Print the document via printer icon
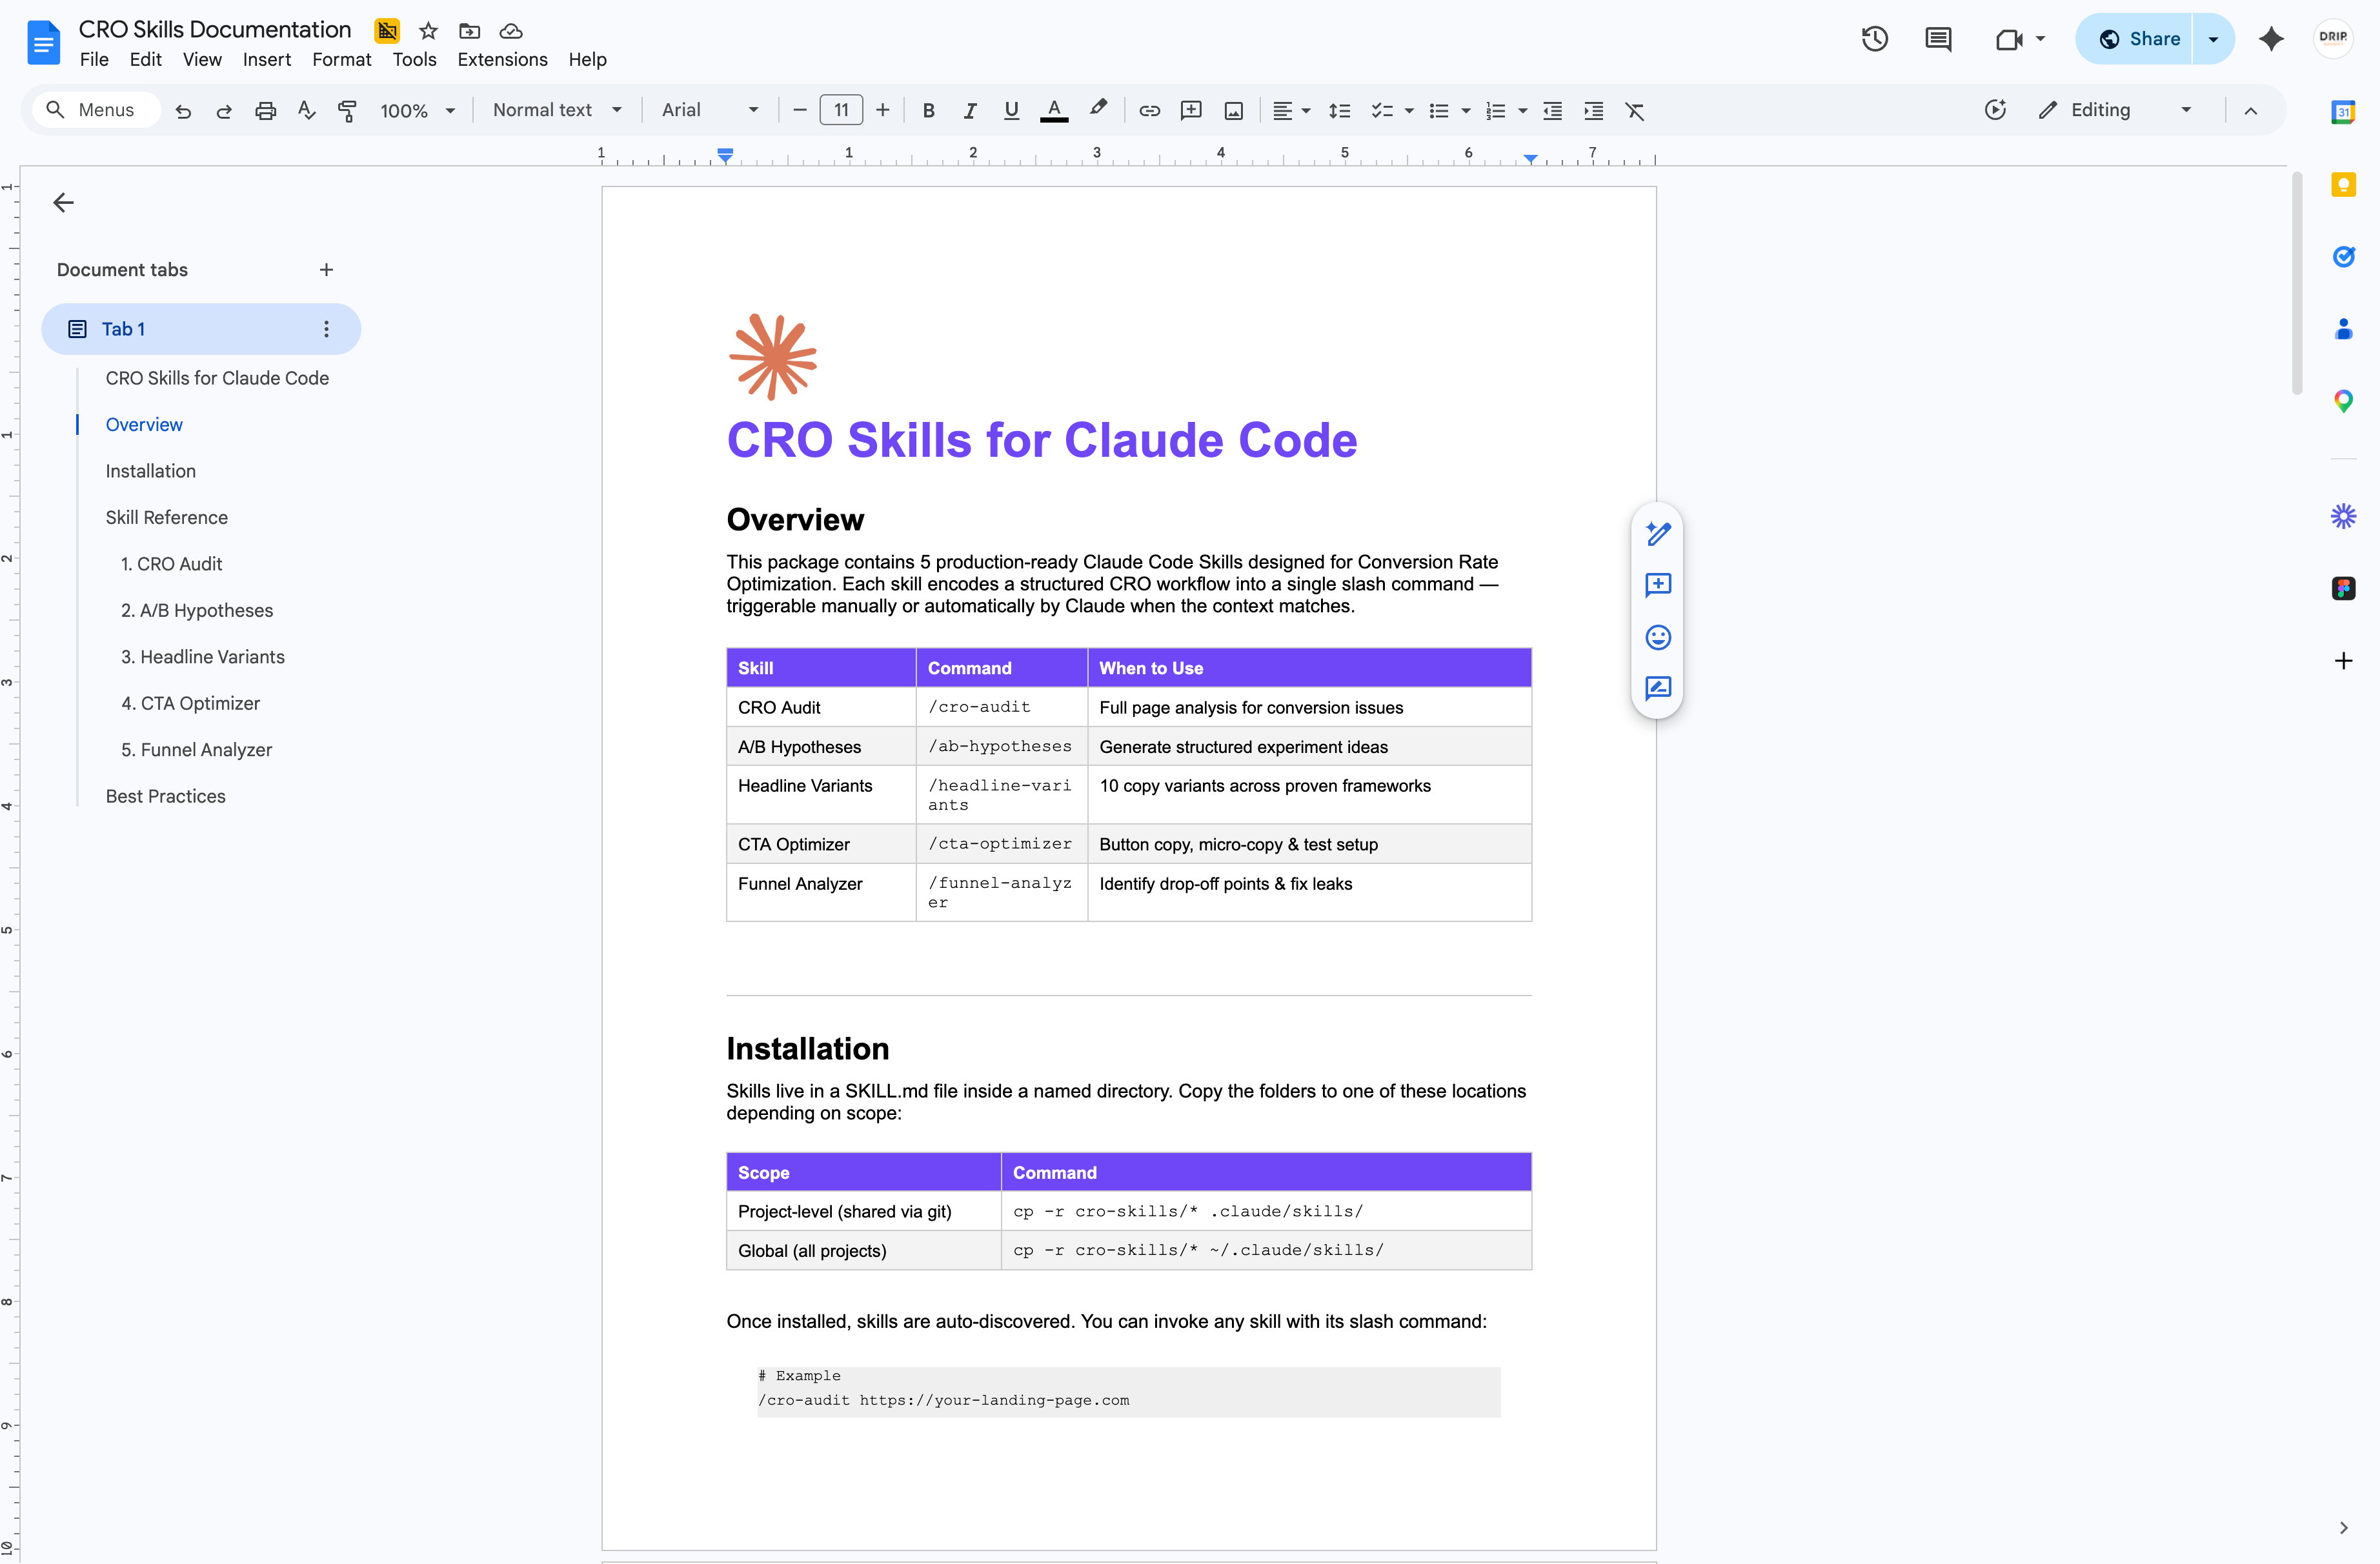The height and width of the screenshot is (1564, 2380). (x=265, y=111)
